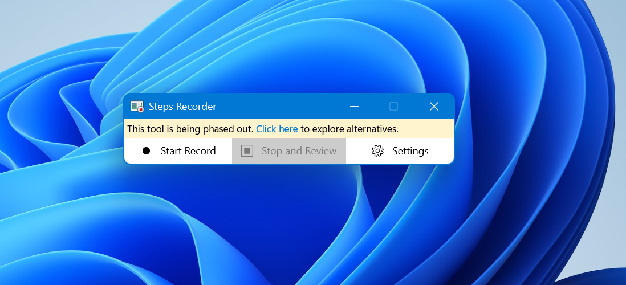Click the disabled maximize button
Screen dimensions: 626x285
coord(393,106)
